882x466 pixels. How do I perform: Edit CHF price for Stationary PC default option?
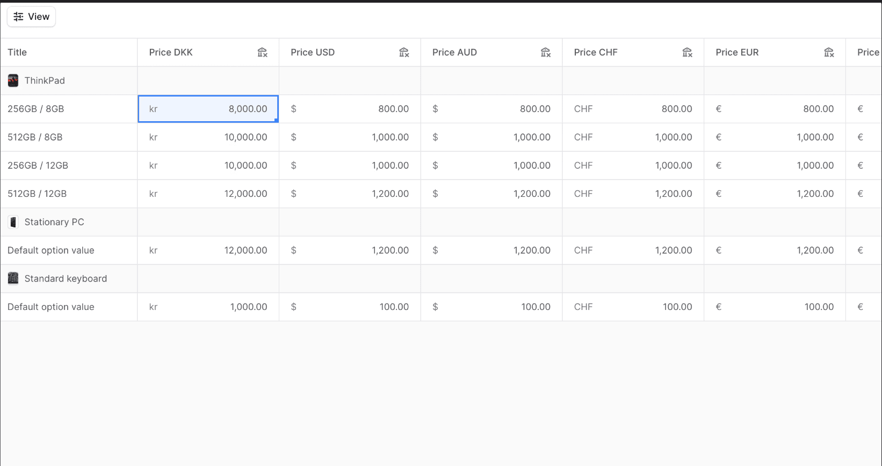pyautogui.click(x=634, y=250)
